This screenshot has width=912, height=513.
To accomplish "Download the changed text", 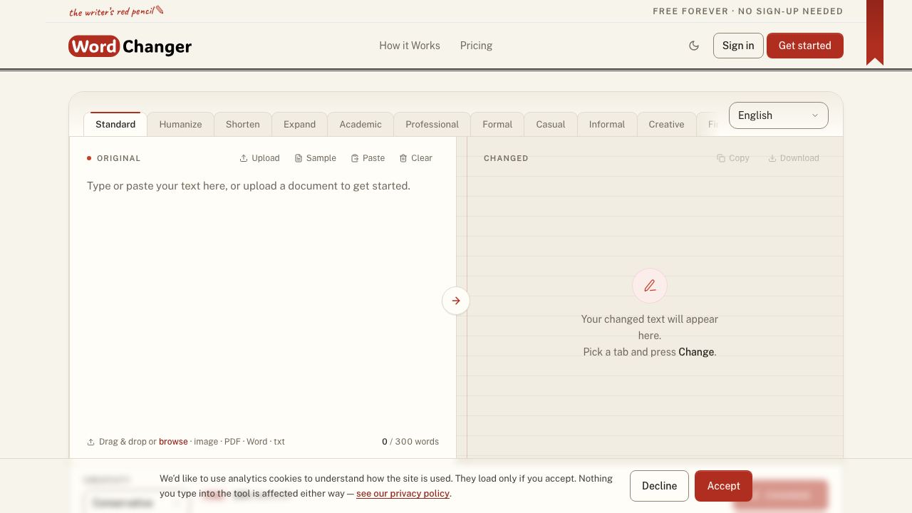I will tap(794, 158).
